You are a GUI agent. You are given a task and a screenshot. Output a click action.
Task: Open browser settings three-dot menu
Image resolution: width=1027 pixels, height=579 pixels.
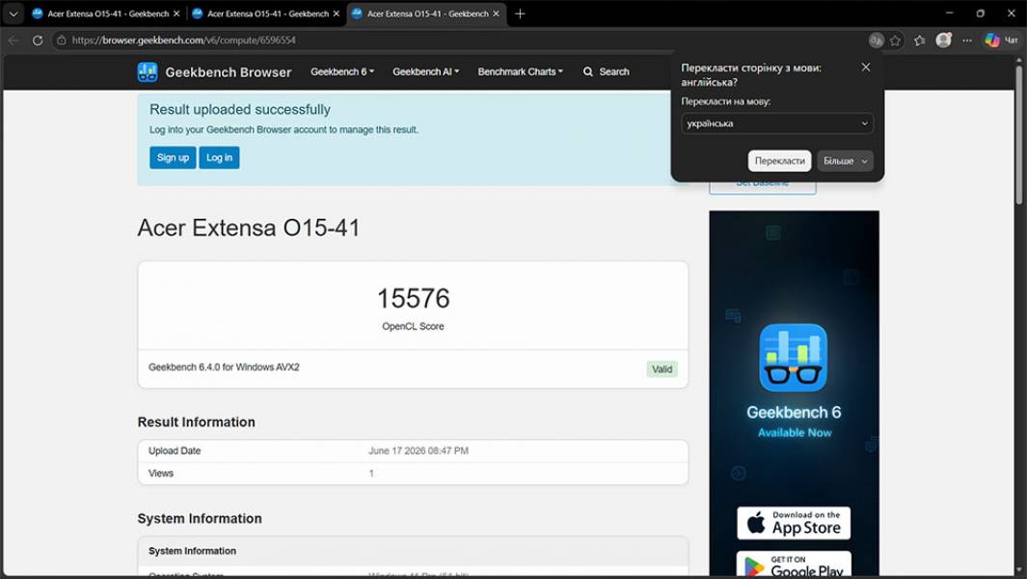point(967,41)
